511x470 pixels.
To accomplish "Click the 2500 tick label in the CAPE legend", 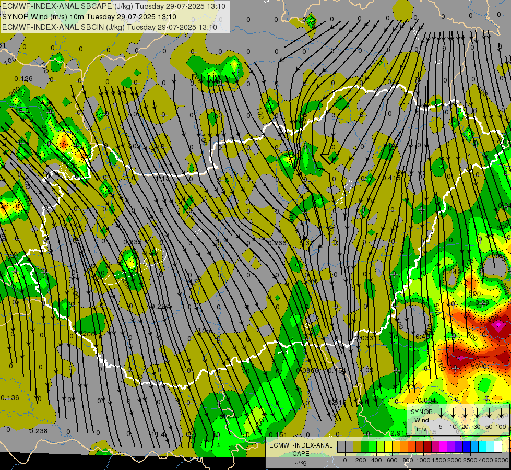I will click(470, 460).
